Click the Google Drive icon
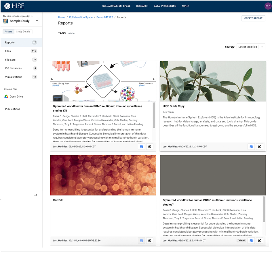272x253 pixels. click(x=6, y=97)
